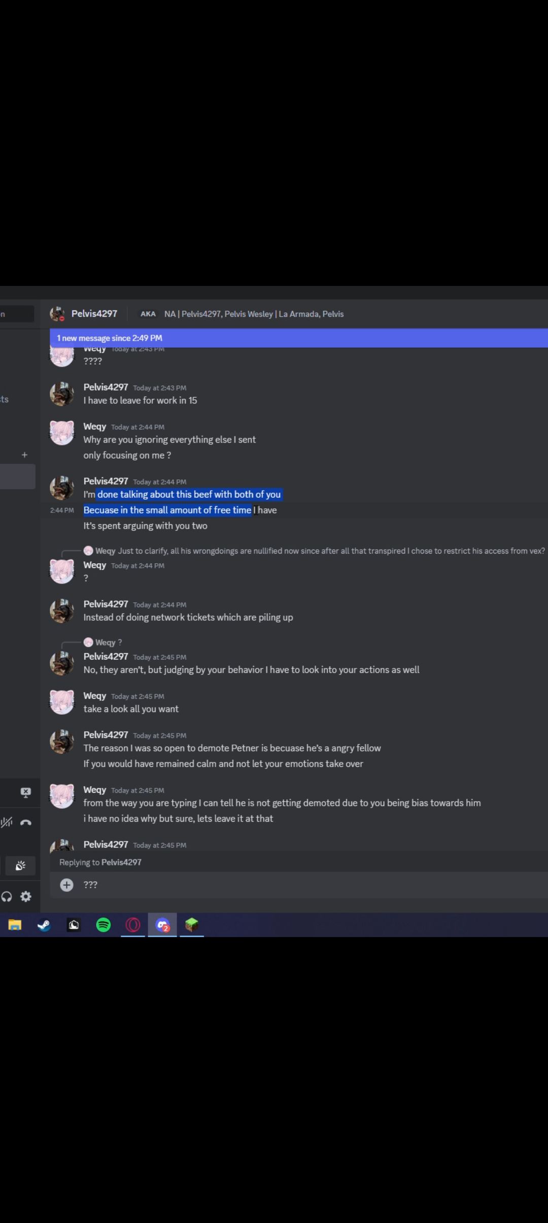Open the soundboard icon button
Image resolution: width=548 pixels, height=1223 pixels.
(x=20, y=866)
